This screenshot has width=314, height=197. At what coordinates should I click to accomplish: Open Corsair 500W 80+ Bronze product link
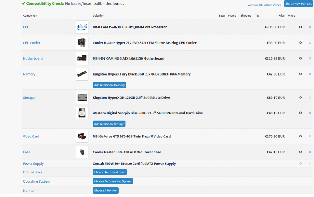[x=134, y=164]
